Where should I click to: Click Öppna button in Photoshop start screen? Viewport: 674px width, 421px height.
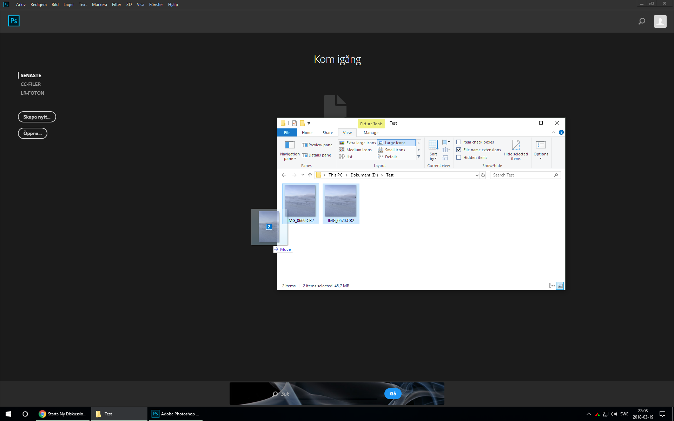coord(32,133)
